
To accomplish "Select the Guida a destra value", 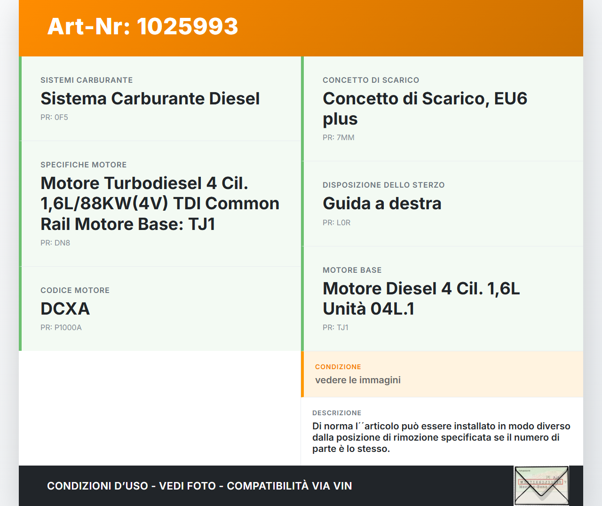I will [382, 204].
